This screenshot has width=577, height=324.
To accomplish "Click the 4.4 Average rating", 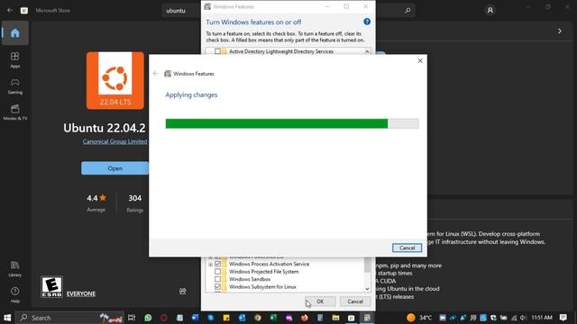I will tap(96, 202).
